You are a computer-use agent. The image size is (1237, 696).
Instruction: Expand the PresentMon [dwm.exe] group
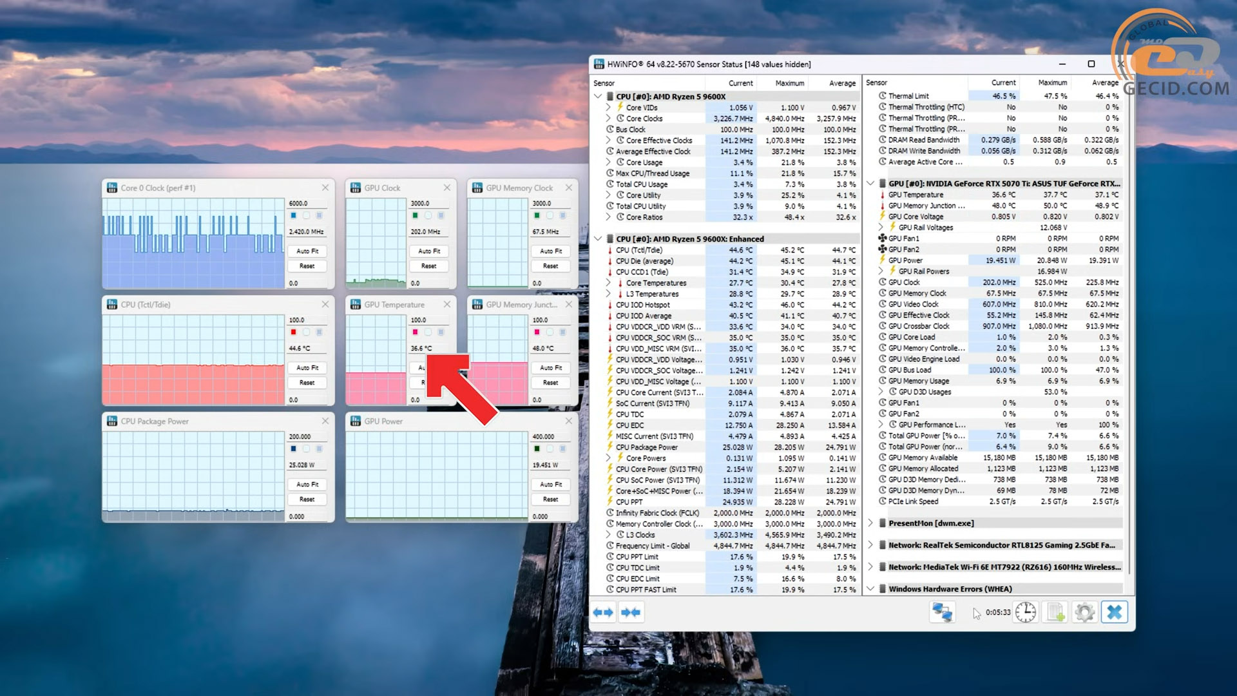[870, 523]
